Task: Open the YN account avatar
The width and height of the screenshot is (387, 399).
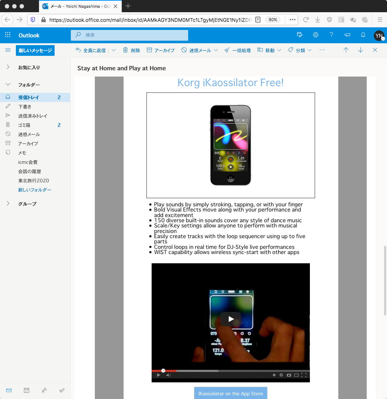Action: (x=379, y=35)
